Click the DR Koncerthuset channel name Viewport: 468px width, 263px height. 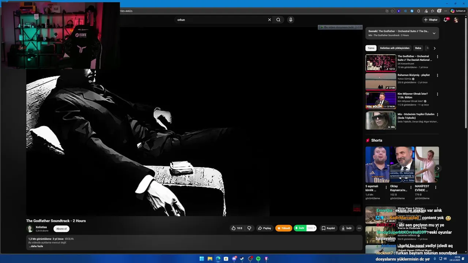[x=406, y=64]
